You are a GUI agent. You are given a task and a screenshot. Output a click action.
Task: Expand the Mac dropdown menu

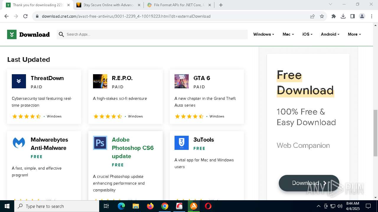tap(288, 34)
